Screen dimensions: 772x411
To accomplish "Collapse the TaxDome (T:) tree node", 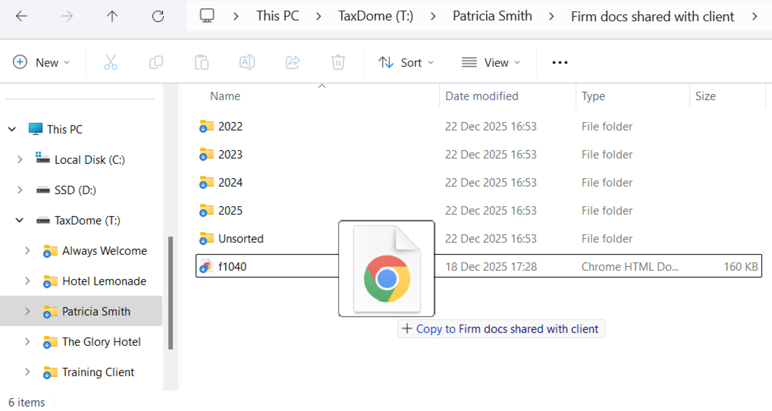I will (19, 220).
